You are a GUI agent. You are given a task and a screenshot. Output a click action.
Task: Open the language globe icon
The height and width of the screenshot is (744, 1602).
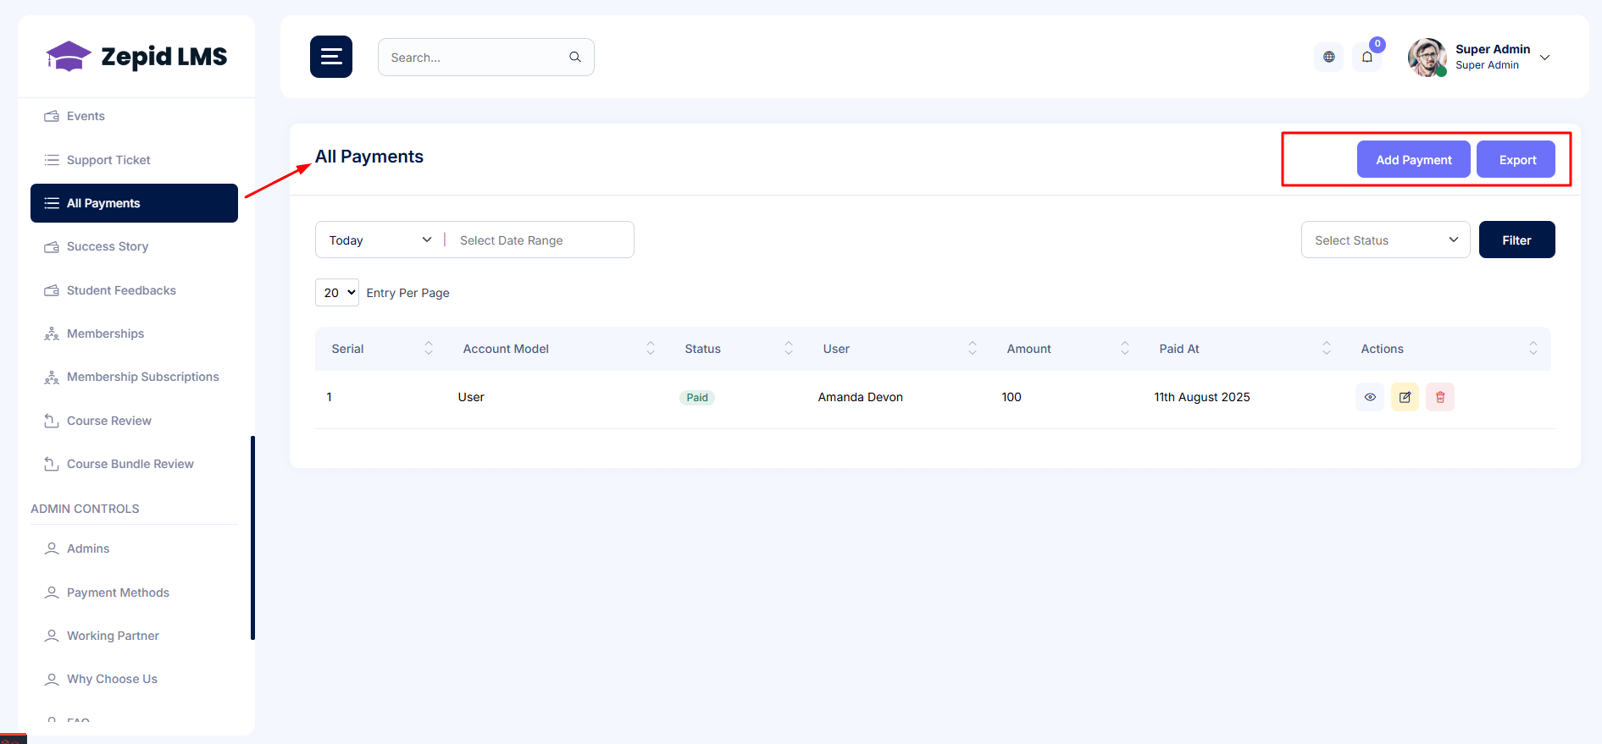(1328, 57)
